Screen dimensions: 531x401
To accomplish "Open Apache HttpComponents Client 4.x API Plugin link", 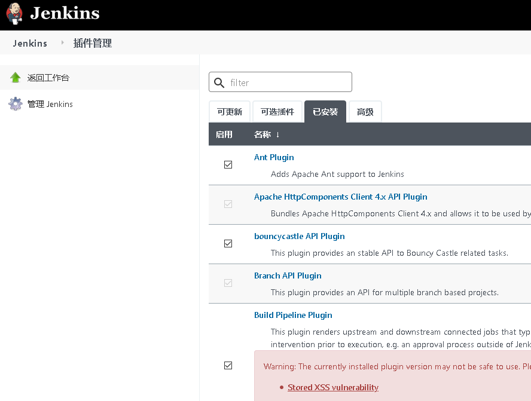I will [x=341, y=197].
